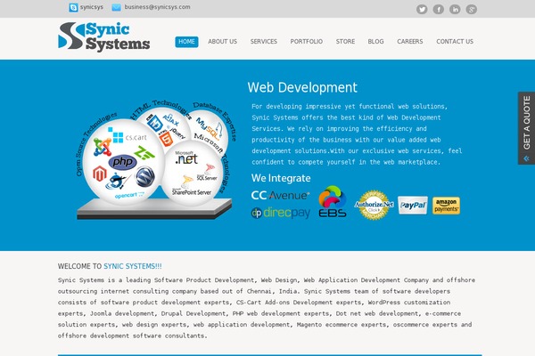535x356 pixels.
Task: Open the STORE menu item
Action: (x=345, y=42)
